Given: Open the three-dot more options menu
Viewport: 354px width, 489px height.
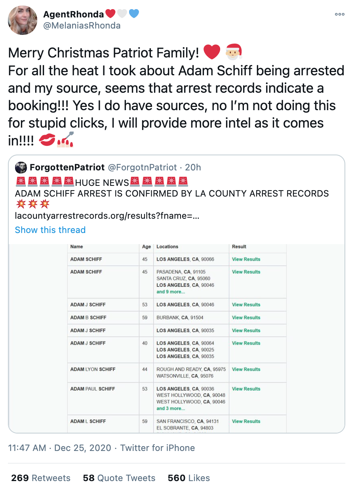Looking at the screenshot, I should click(x=339, y=14).
